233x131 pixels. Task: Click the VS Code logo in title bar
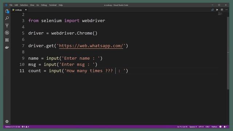point(6,5)
